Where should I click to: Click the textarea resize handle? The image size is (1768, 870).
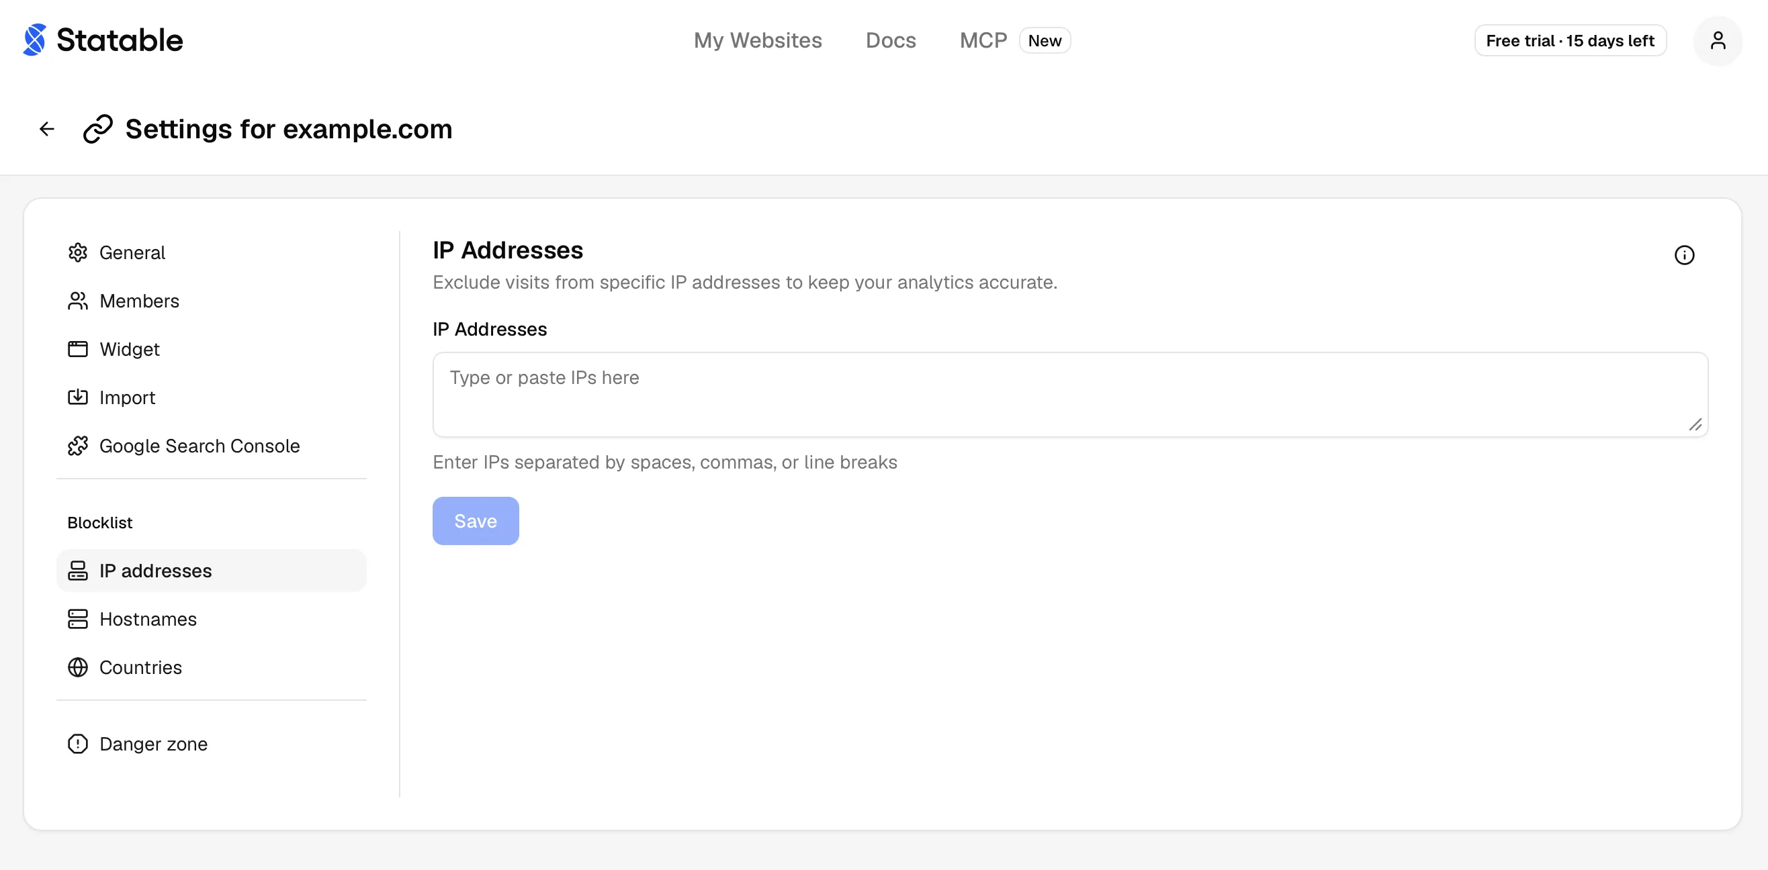(x=1695, y=425)
